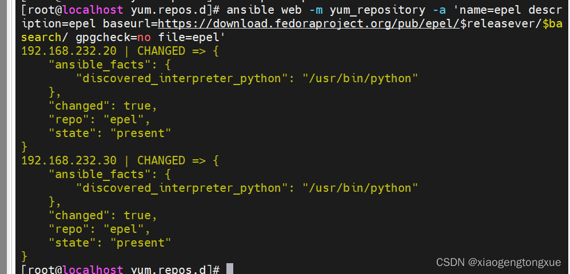Click 'iption=epel' on the second command line
570x274 pixels.
(58, 24)
